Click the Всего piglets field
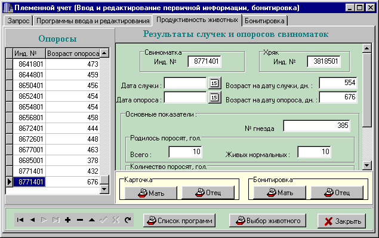 [186, 152]
